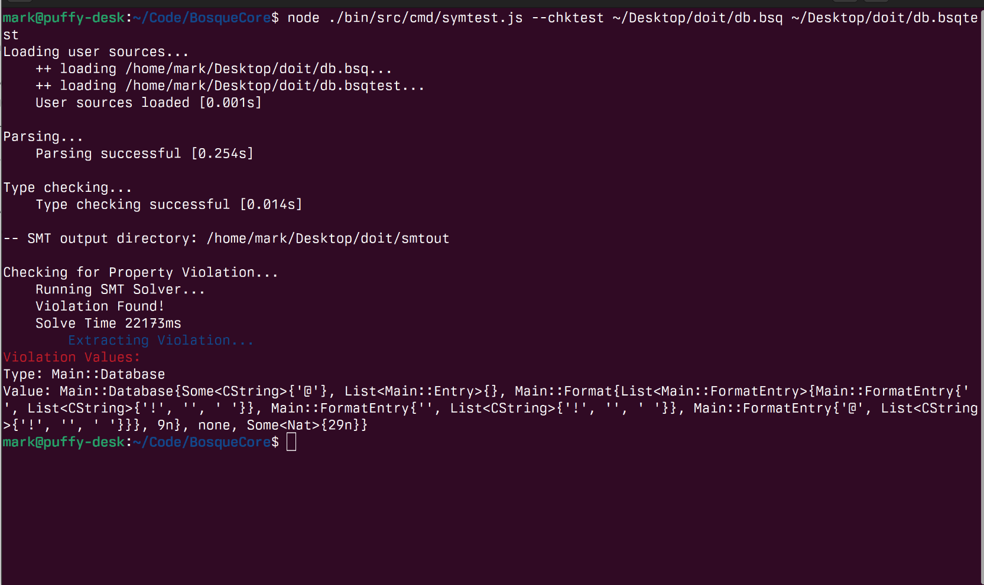Click 'User sources loaded [0.001s]' text
984x585 pixels.
tap(148, 103)
